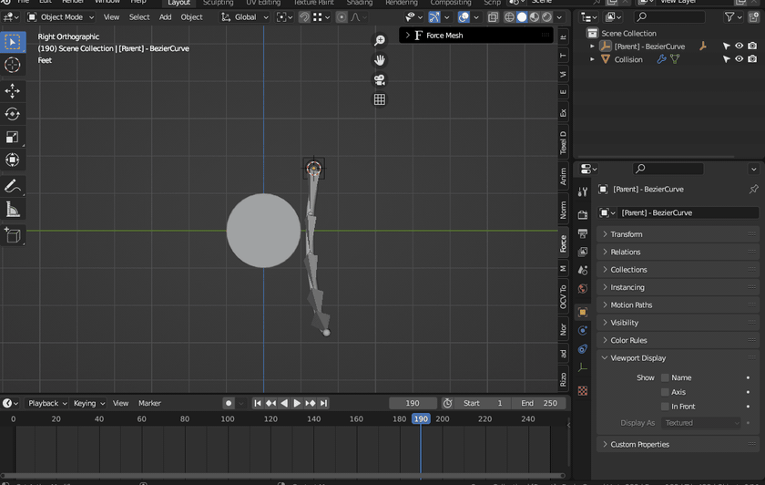Open the Object Constraints tab icon

tap(583, 349)
